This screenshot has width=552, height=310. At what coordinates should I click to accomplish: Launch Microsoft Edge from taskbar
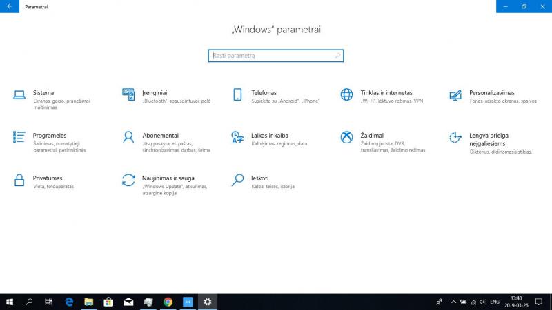point(69,302)
